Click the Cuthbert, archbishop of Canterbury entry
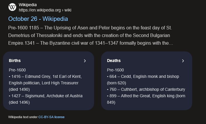This screenshot has height=124, width=206. coord(147,89)
